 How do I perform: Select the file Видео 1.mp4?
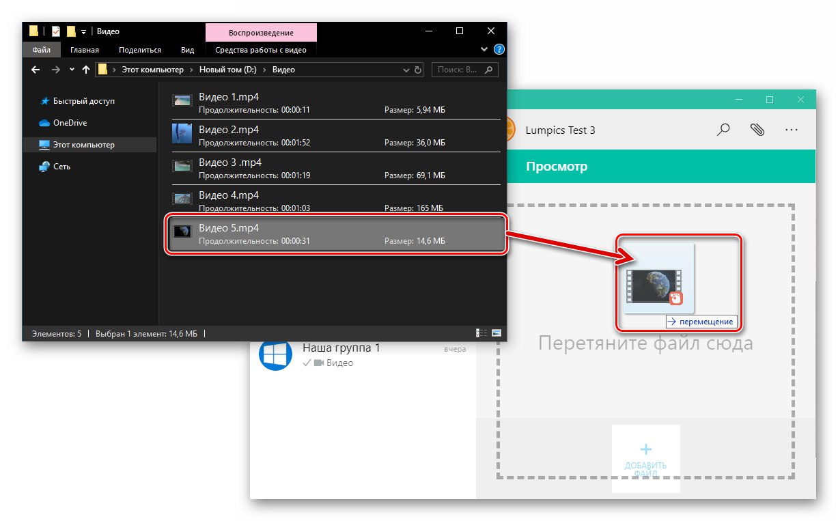(335, 103)
